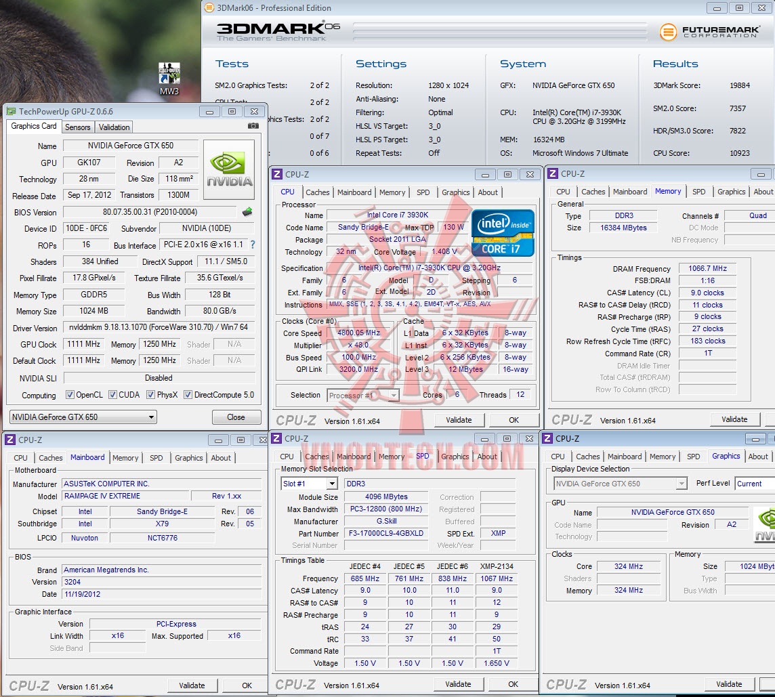Screen dimensions: 775x697
Task: Open About tab in SPD CPU-Z window
Action: pos(487,457)
